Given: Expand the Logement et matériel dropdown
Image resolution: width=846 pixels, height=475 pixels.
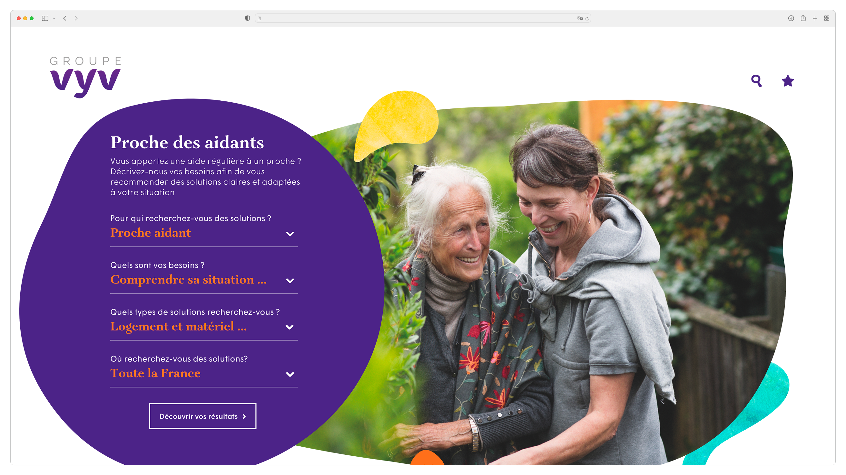Looking at the screenshot, I should 204,327.
